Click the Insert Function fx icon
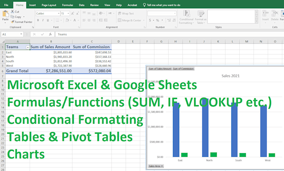284x171 pixels. (x=50, y=34)
